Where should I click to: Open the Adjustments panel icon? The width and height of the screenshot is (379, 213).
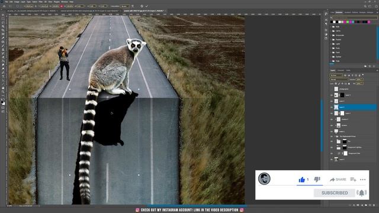[x=326, y=34]
